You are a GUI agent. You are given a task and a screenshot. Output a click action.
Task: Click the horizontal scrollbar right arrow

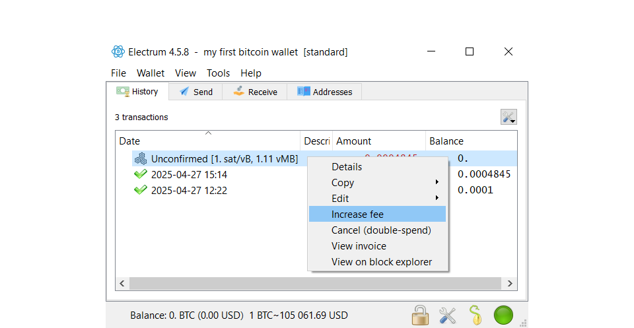tap(510, 283)
